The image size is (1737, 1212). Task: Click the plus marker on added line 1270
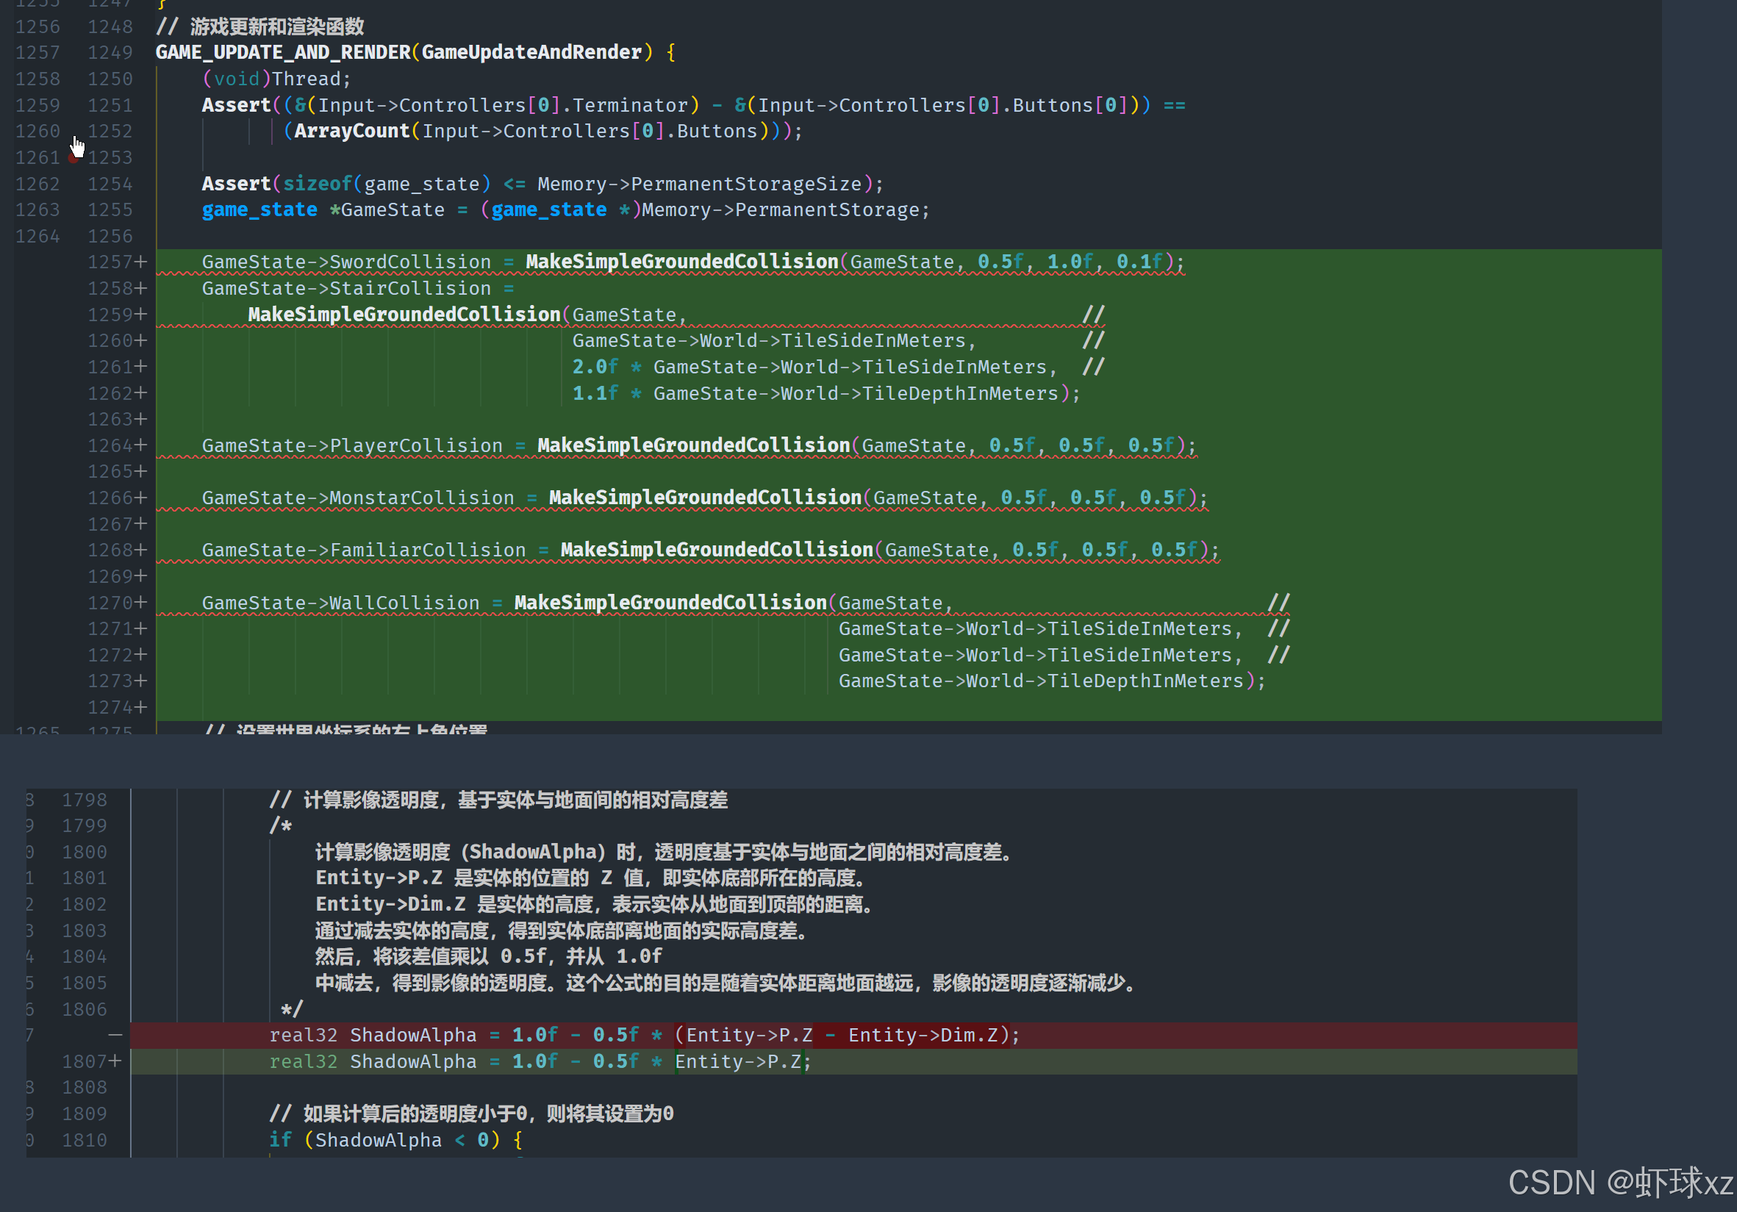pos(140,603)
